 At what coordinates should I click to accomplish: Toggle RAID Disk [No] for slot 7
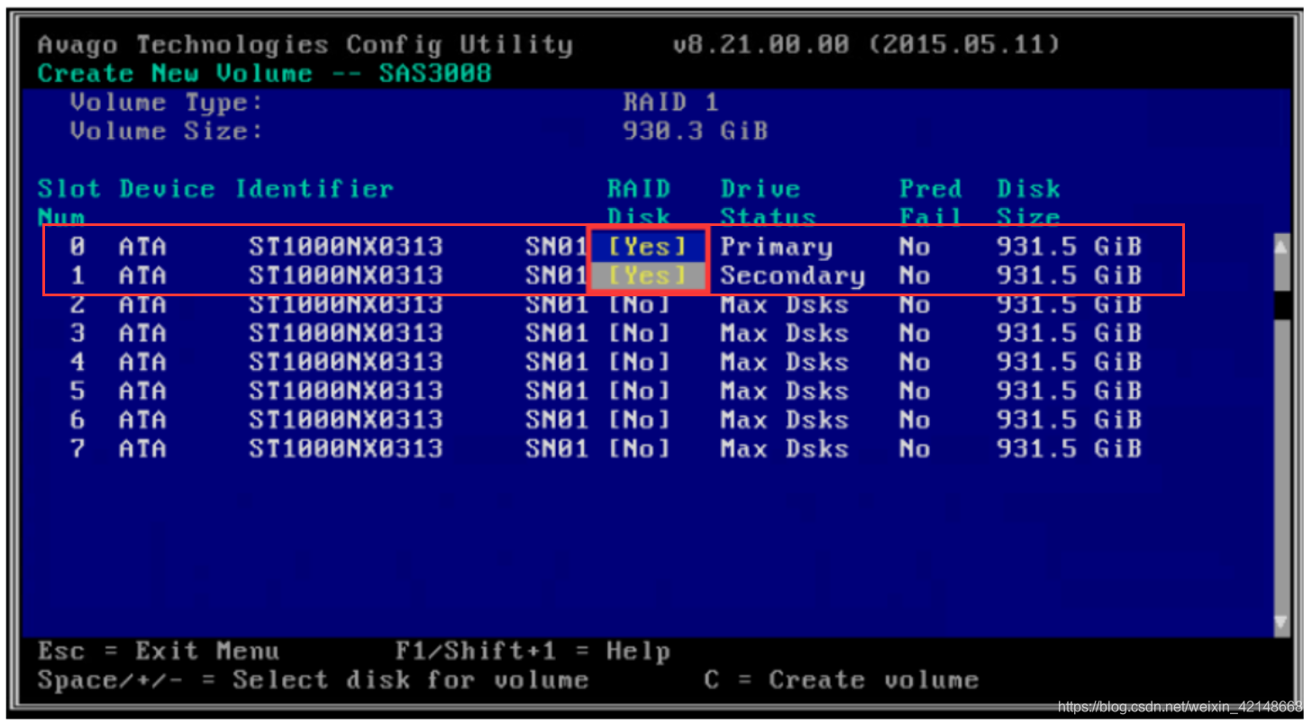click(x=639, y=448)
